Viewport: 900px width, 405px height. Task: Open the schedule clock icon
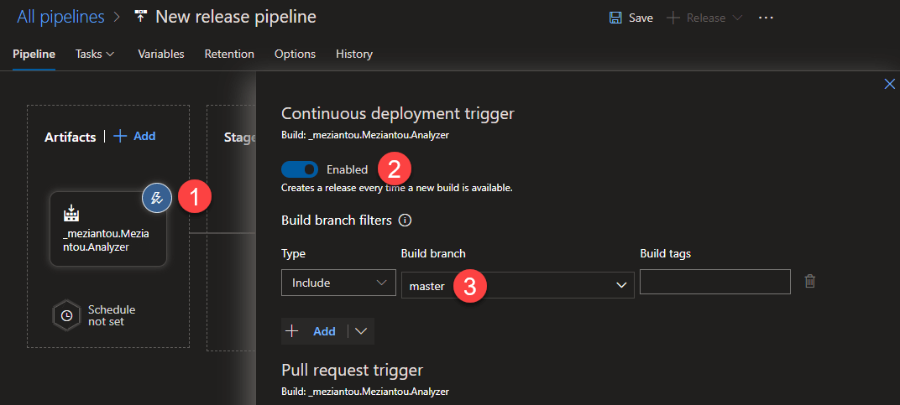pyautogui.click(x=66, y=315)
